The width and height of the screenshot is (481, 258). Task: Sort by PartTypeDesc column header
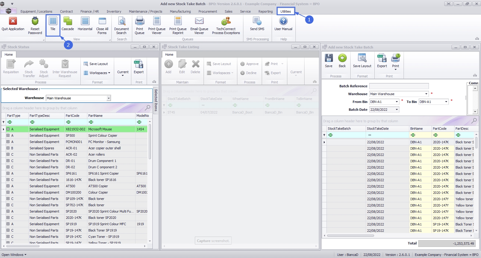(x=46, y=116)
